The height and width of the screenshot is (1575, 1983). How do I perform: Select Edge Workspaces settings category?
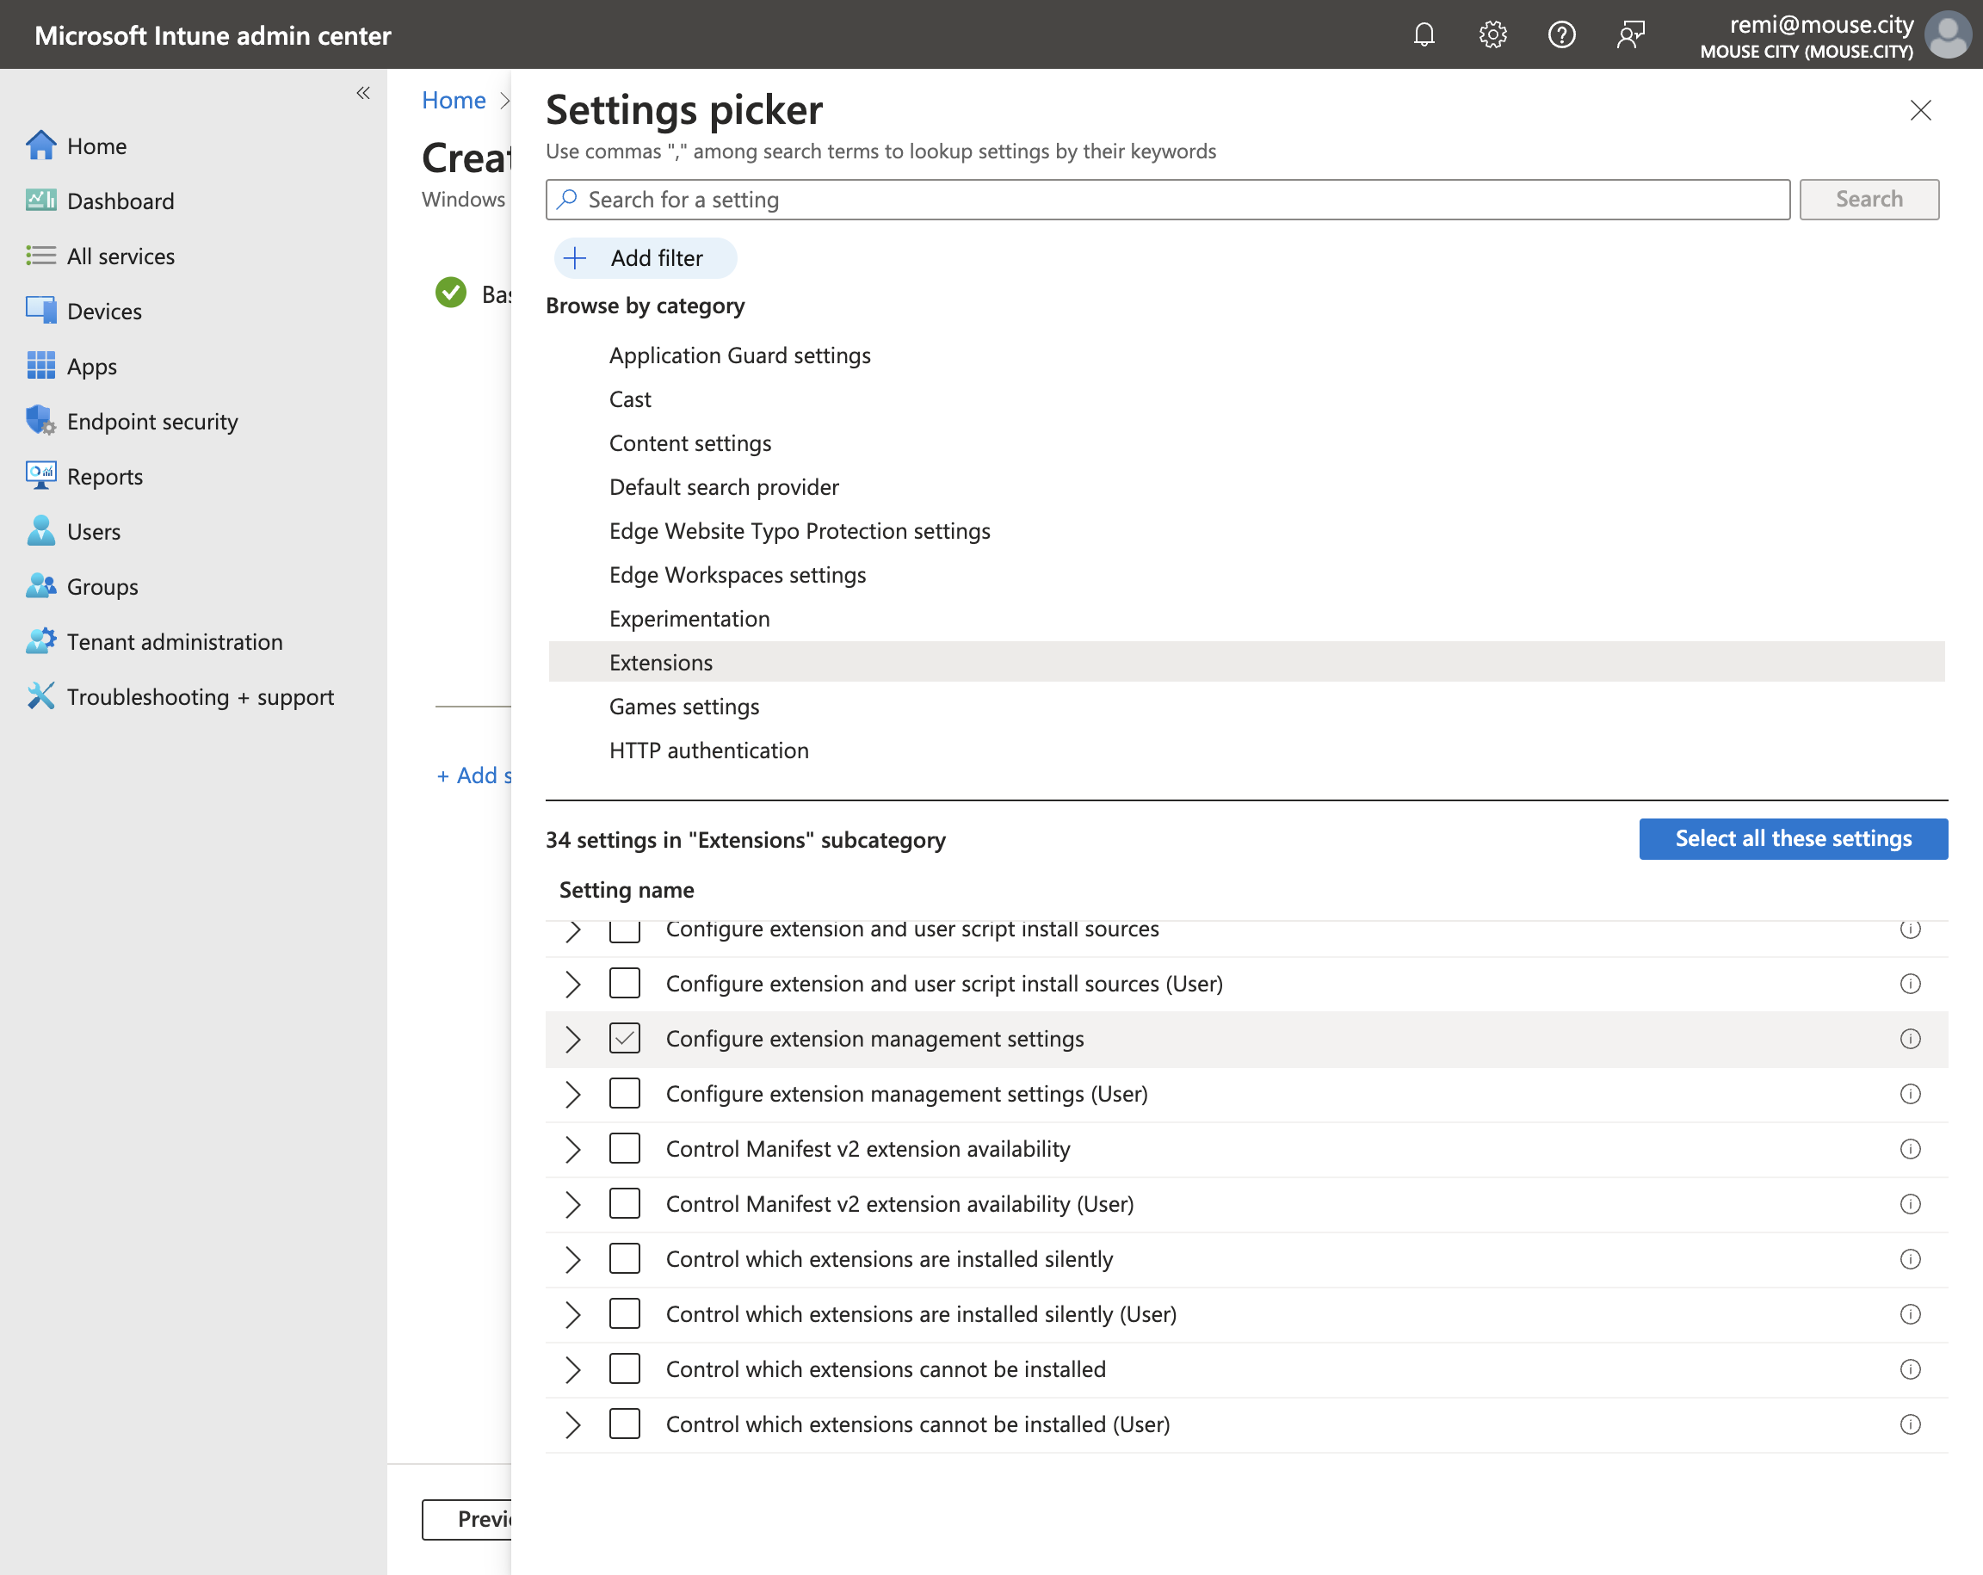click(x=1246, y=575)
